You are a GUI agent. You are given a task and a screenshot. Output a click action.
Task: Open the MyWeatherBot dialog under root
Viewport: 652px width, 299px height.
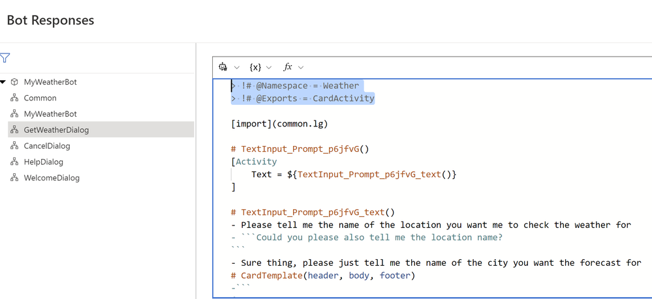tap(50, 114)
